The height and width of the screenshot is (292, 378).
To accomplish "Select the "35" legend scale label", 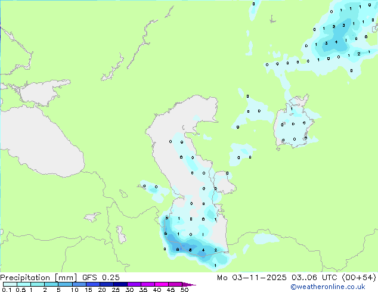I will coord(143,290).
